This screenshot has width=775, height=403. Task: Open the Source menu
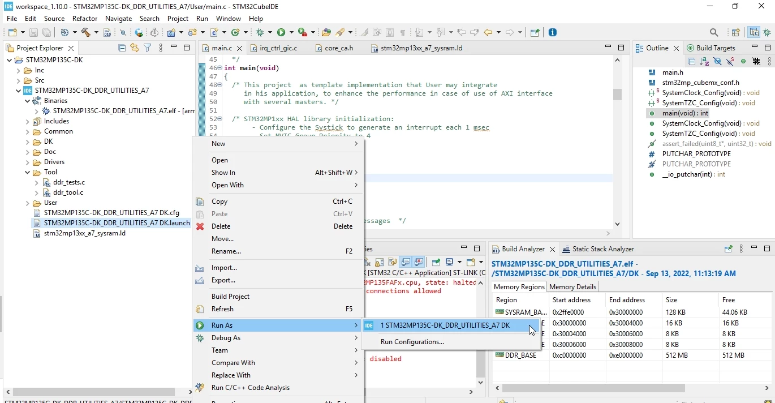tap(54, 19)
